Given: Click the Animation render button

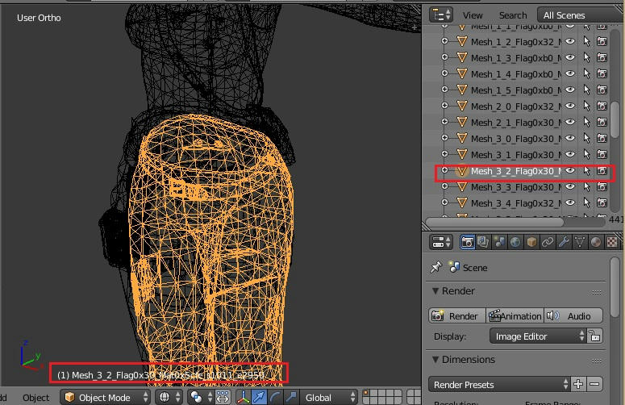Looking at the screenshot, I should point(516,316).
